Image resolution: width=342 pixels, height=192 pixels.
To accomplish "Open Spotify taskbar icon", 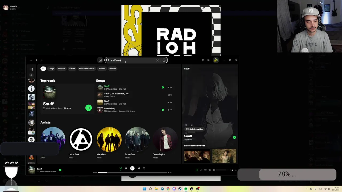I will pos(186,189).
